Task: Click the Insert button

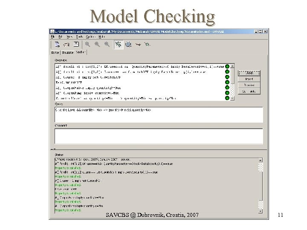Action: (x=249, y=79)
